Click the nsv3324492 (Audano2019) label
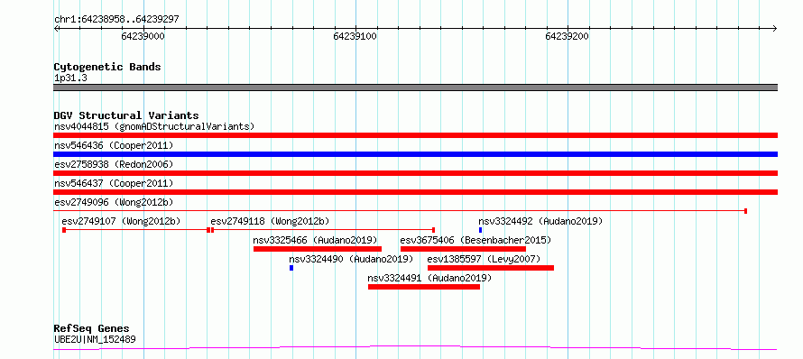This screenshot has height=359, width=803. pyautogui.click(x=540, y=221)
